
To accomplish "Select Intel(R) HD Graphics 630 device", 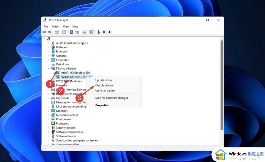I will click(75, 73).
